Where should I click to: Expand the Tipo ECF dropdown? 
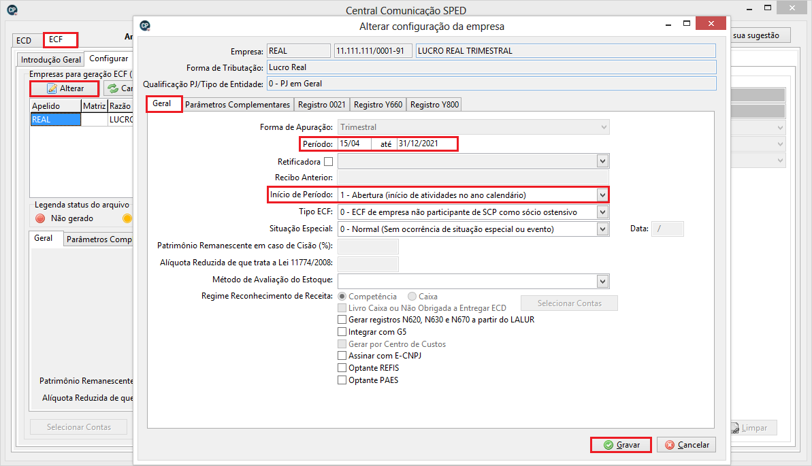[x=602, y=212]
